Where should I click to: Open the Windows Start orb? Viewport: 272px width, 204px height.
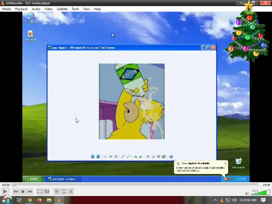point(7,200)
